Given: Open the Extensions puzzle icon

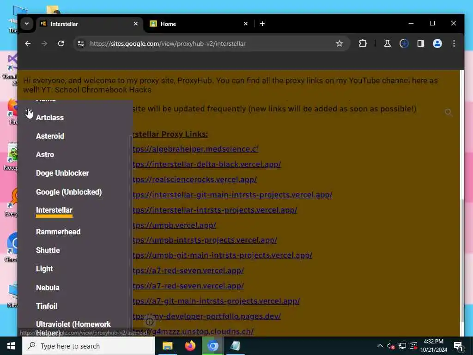Looking at the screenshot, I should pyautogui.click(x=363, y=43).
